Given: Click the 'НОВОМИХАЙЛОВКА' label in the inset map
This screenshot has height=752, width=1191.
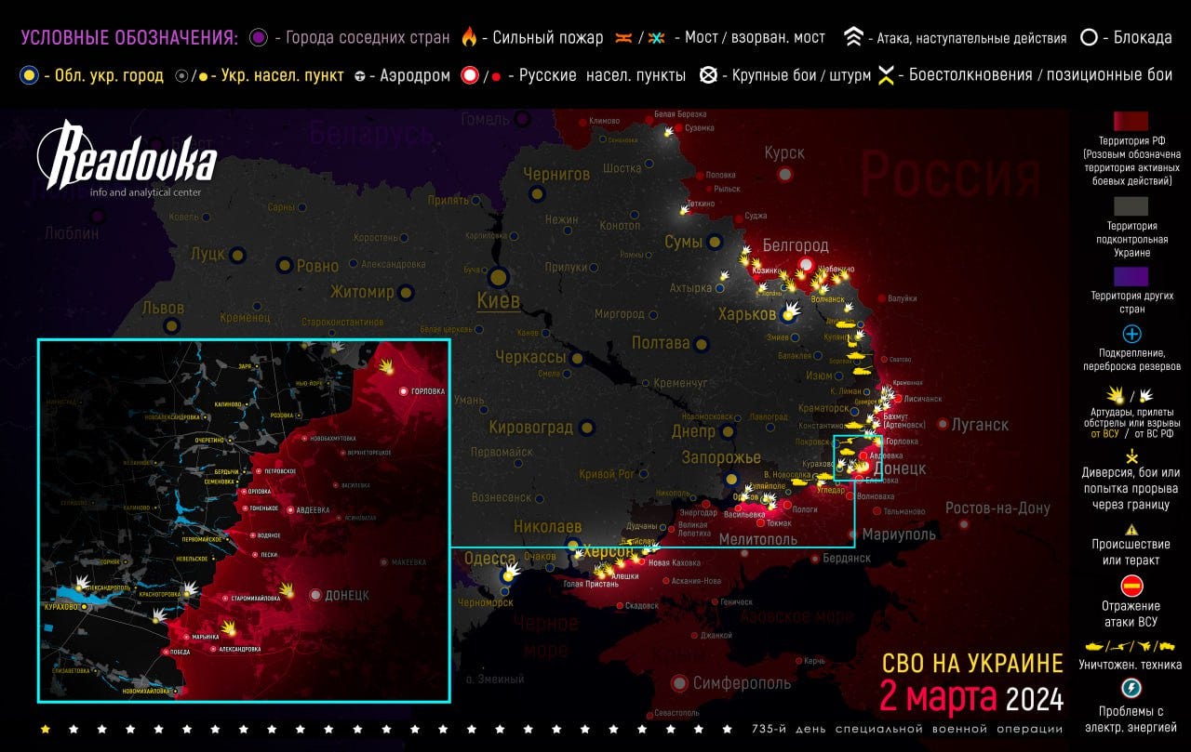Looking at the screenshot, I should (x=145, y=691).
